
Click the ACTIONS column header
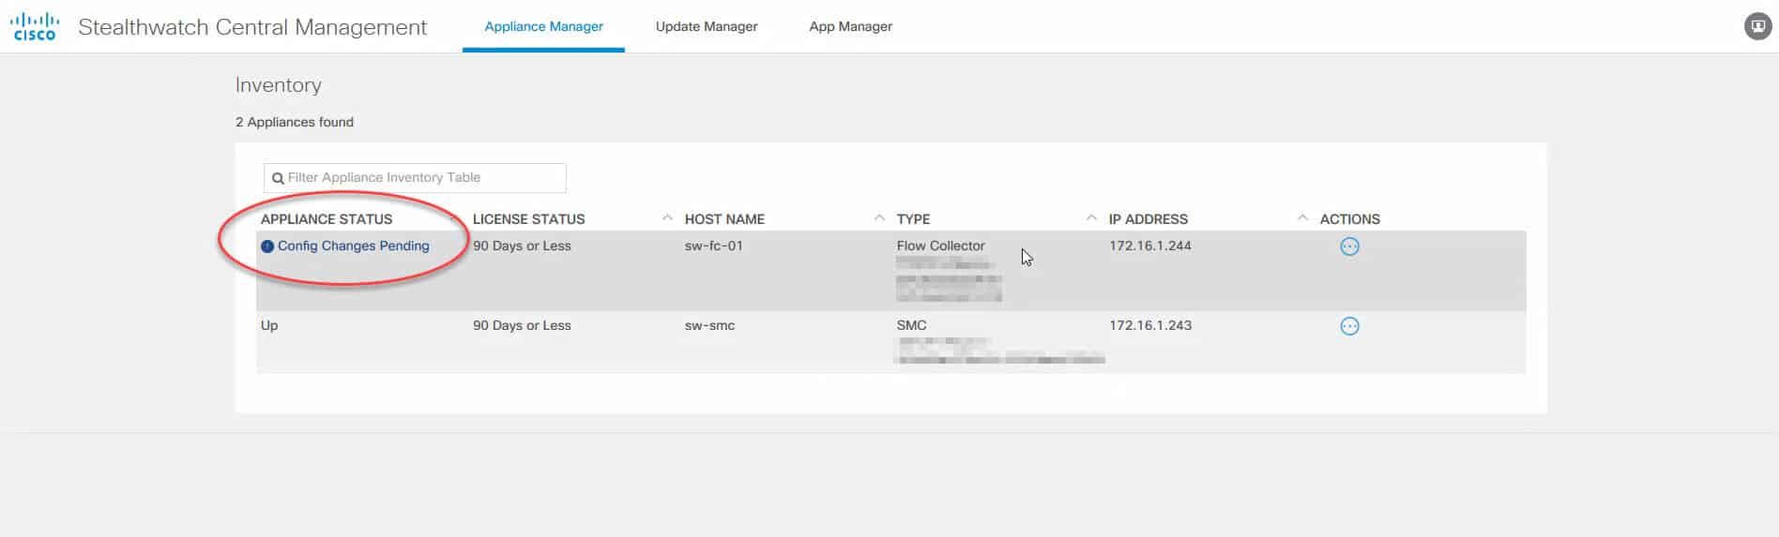pyautogui.click(x=1349, y=219)
